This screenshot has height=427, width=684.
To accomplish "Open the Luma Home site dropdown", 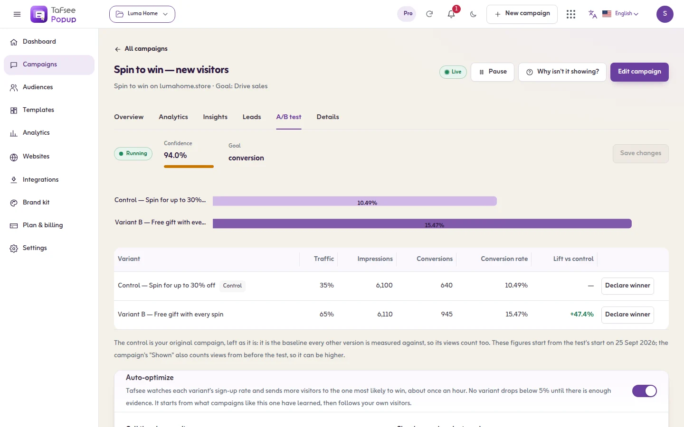I will pos(142,14).
